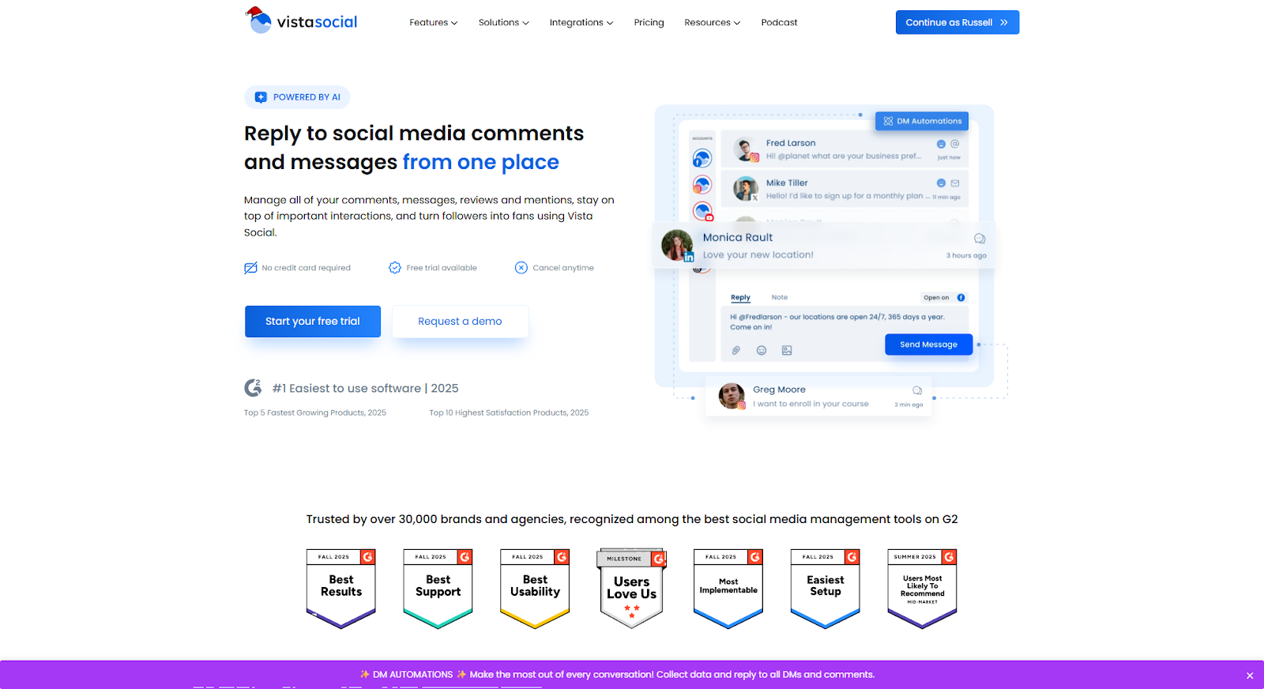Expand the Integrations dropdown
The image size is (1264, 689).
coord(581,22)
